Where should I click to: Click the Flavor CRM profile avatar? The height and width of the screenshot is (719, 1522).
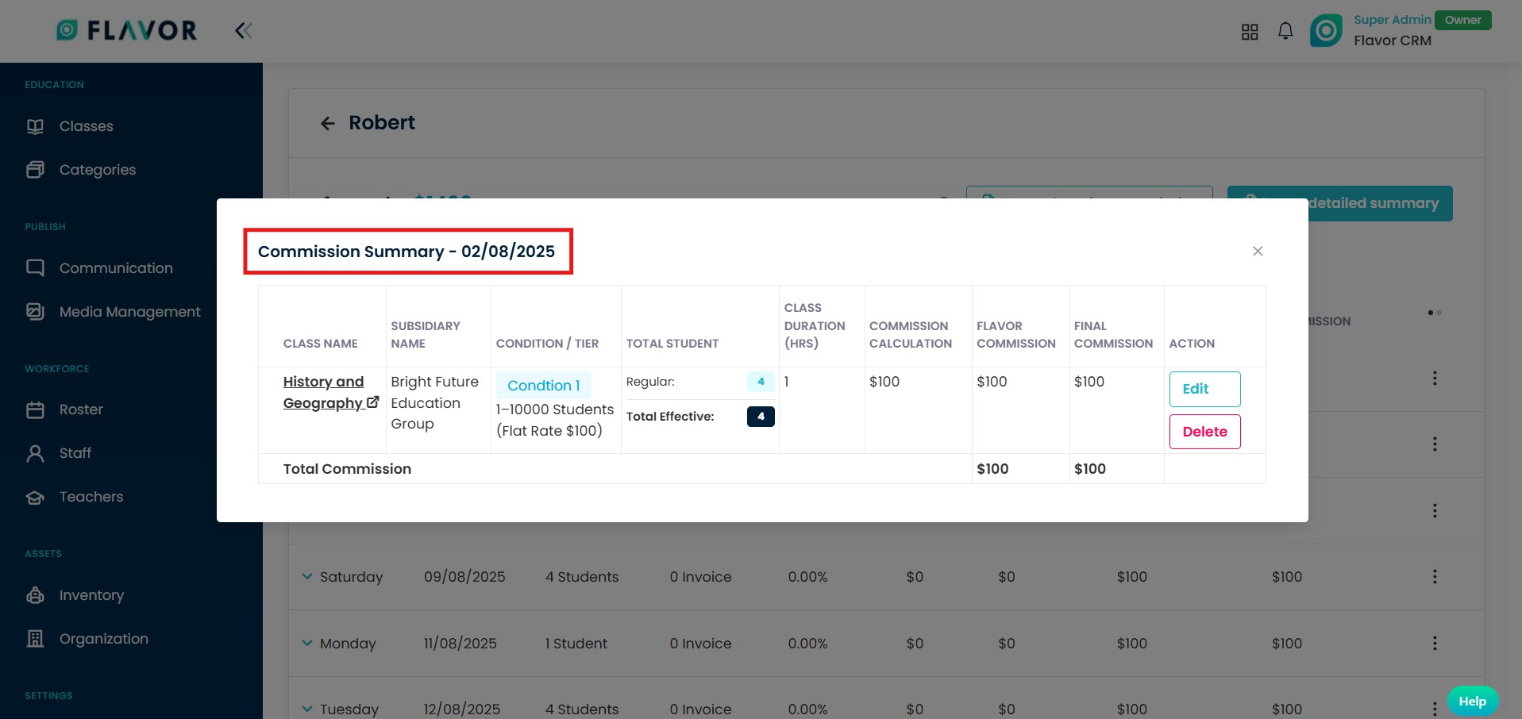coord(1325,31)
